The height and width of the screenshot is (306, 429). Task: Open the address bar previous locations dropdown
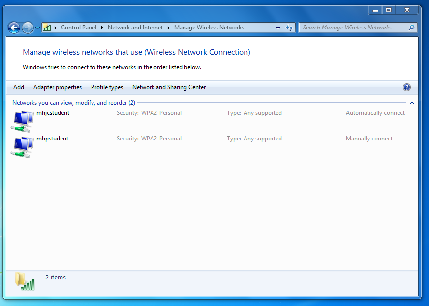278,28
